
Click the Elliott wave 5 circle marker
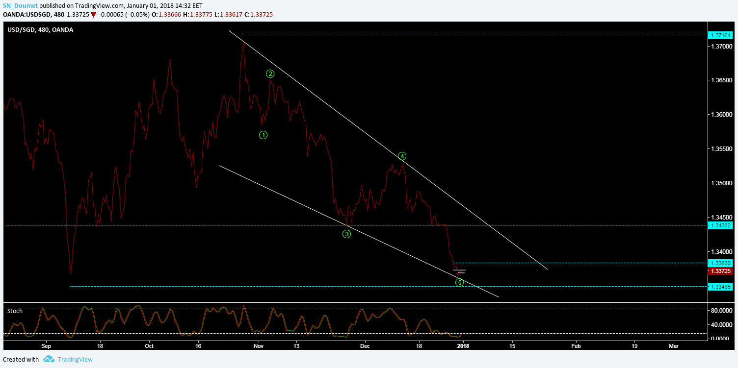point(459,282)
